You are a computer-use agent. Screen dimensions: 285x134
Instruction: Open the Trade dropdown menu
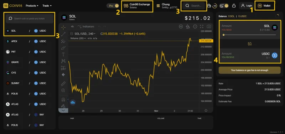tap(47, 6)
